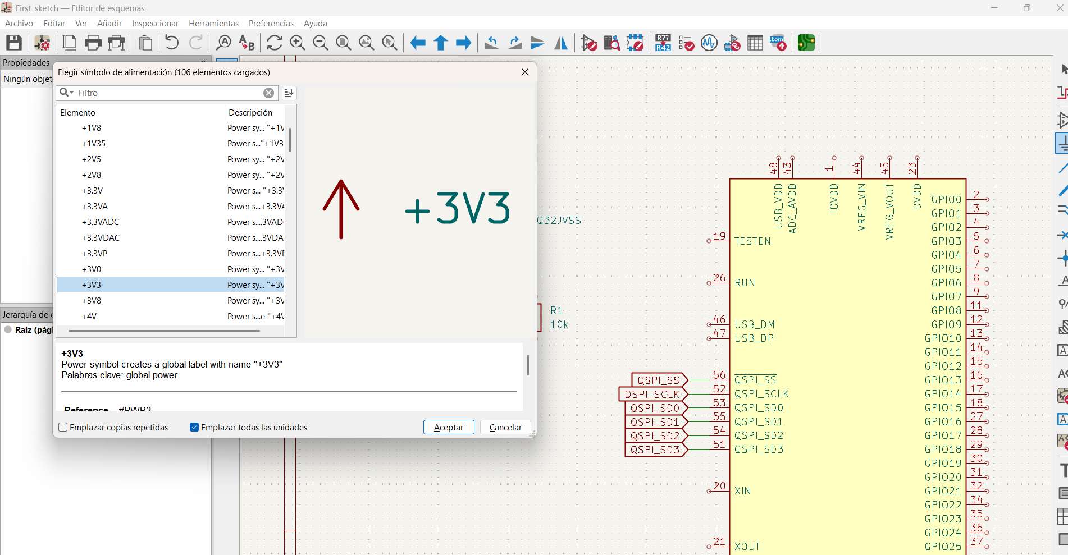Export the bill of materials
1068x555 pixels.
[x=778, y=42]
